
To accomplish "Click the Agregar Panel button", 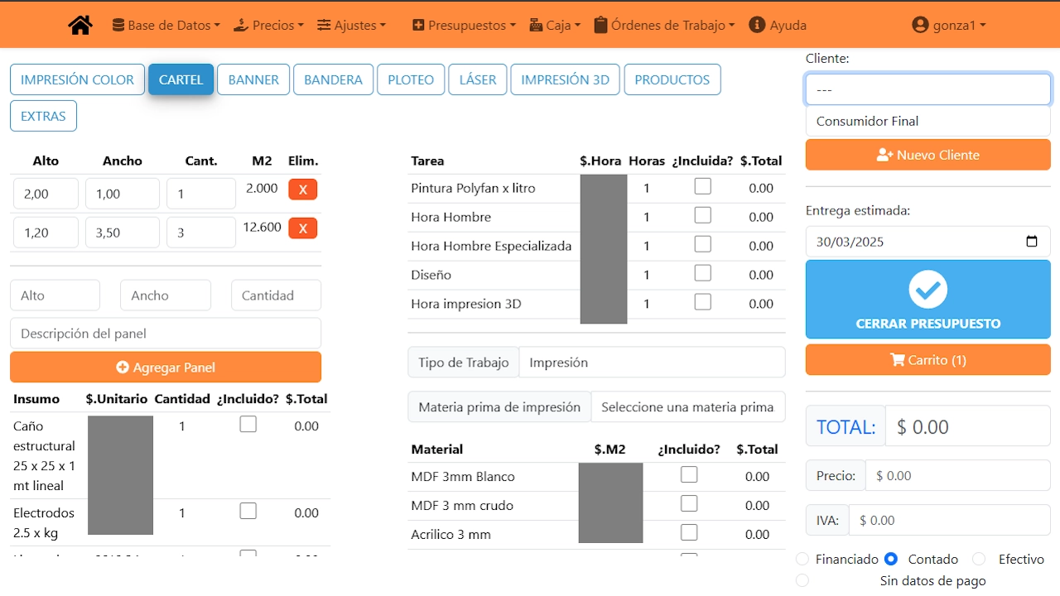I will [x=166, y=368].
